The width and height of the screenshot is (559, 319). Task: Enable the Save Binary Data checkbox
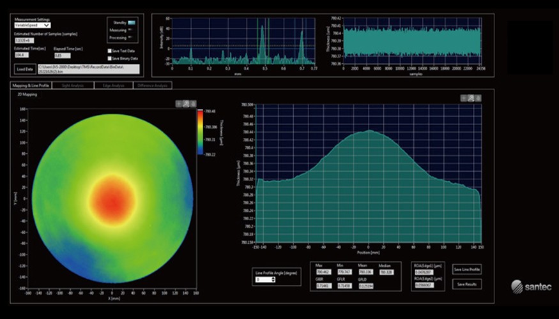[110, 59]
